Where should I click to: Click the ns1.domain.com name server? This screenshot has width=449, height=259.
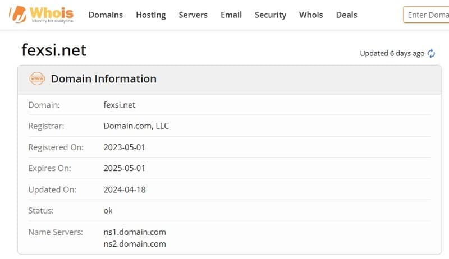tap(135, 232)
